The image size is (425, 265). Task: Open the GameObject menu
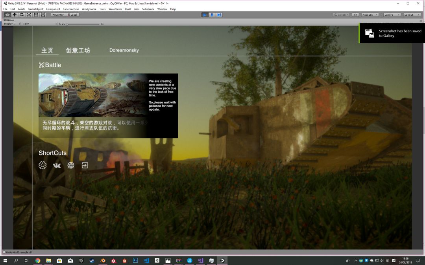pyautogui.click(x=35, y=9)
